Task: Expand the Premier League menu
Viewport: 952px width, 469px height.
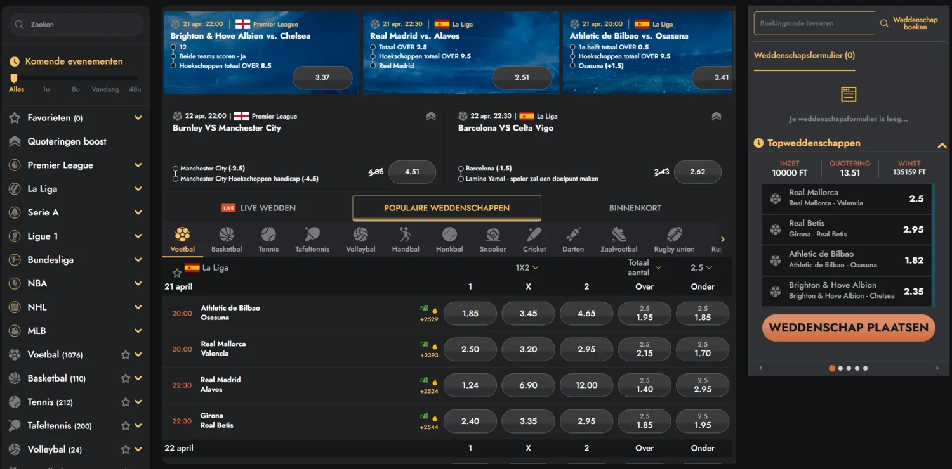Action: [138, 165]
